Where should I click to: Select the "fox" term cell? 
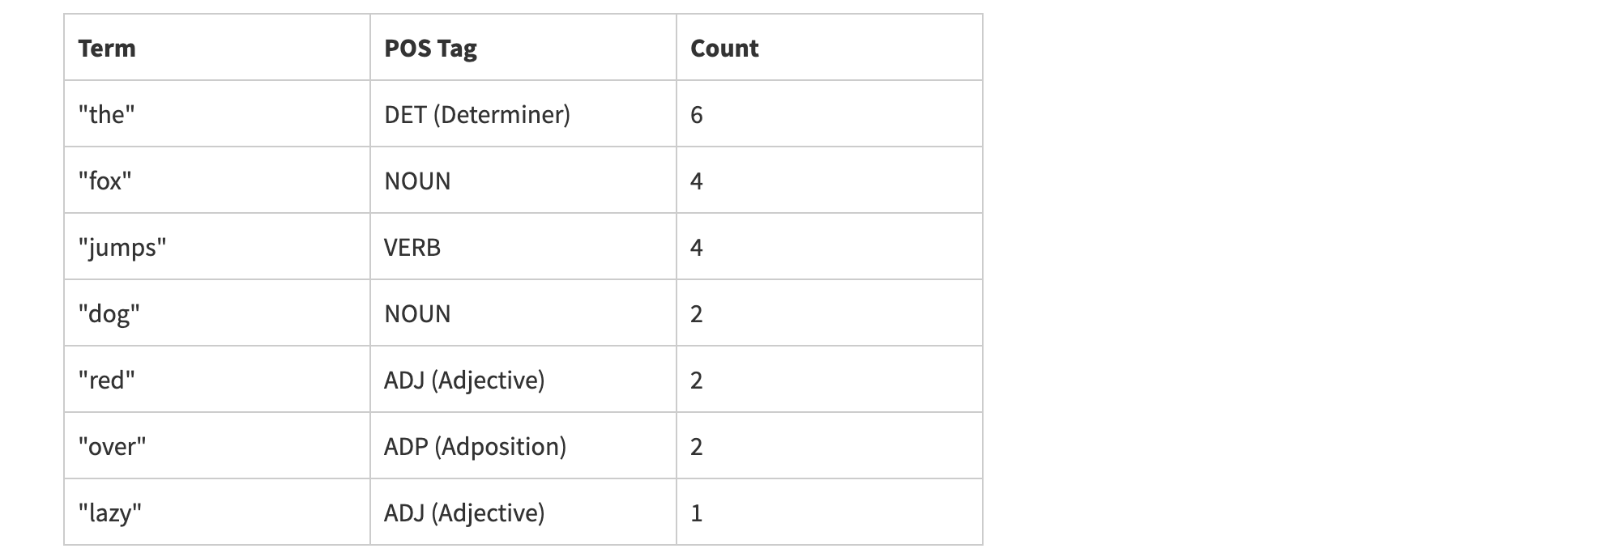point(105,181)
